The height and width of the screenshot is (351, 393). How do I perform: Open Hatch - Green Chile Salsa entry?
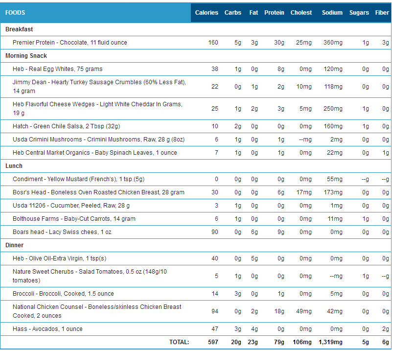[x=66, y=126]
